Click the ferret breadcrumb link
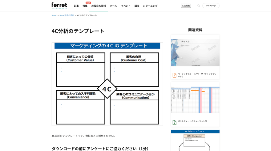The height and width of the screenshot is (151, 271). 54,15
